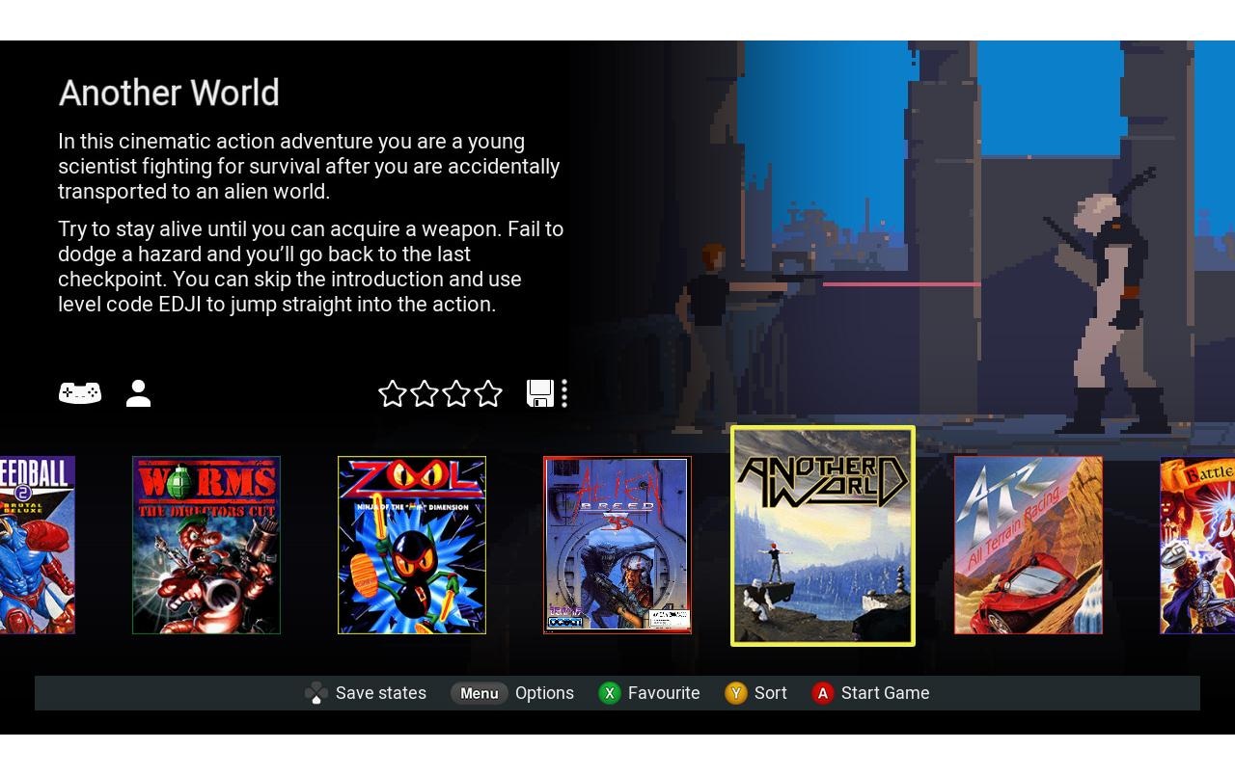Select the Worms Director's Cut cover
This screenshot has width=1235, height=776.
click(206, 546)
